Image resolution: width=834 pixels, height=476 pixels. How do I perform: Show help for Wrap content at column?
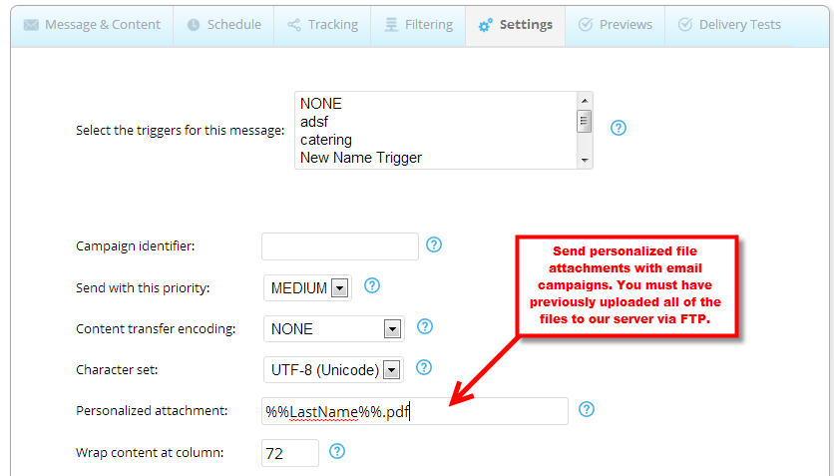(337, 451)
